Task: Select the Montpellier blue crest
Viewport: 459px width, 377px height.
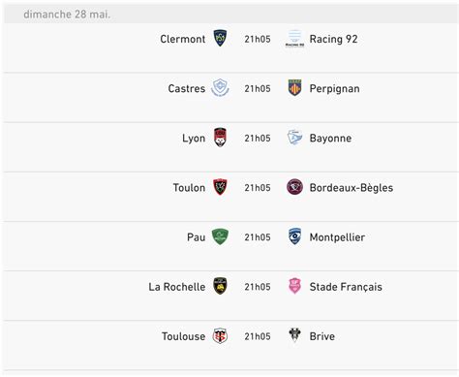Action: (x=294, y=236)
